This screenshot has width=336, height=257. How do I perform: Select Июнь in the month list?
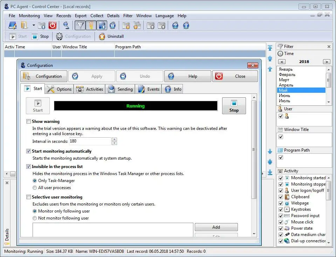[x=301, y=96]
